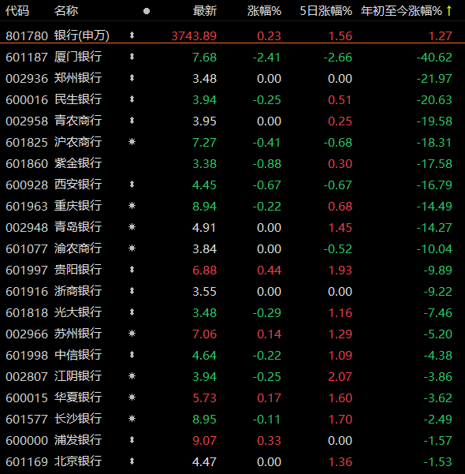
Task: Click the marker icon in 厦门银行 row
Action: click(132, 57)
